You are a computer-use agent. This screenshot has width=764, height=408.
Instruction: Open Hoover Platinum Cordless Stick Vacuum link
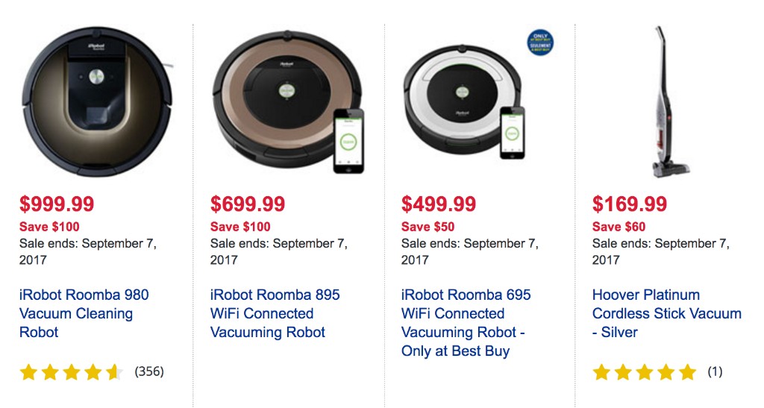(666, 313)
